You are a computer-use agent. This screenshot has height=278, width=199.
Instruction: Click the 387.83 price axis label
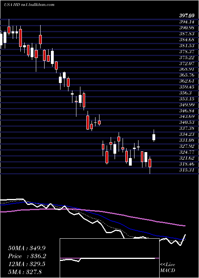coord(187,34)
